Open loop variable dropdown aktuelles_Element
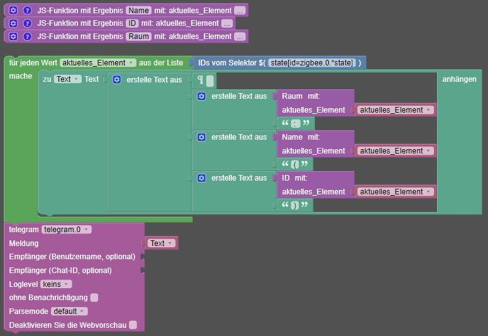Viewport: 488px width, 336px height. (x=97, y=63)
